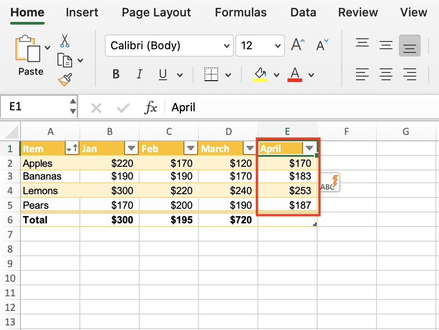Switch to the Review tab

(x=358, y=13)
